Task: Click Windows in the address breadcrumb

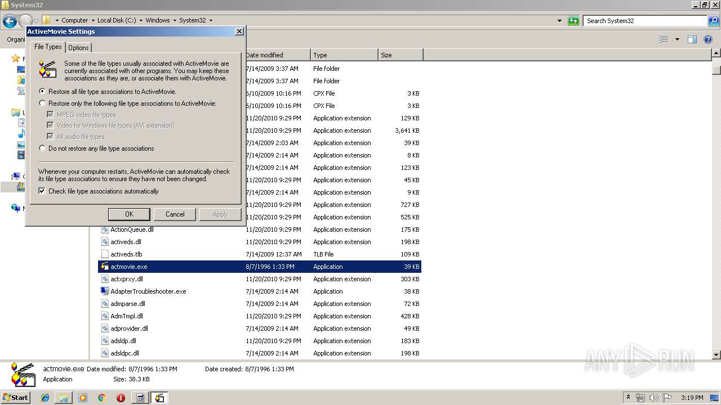Action: pos(158,20)
